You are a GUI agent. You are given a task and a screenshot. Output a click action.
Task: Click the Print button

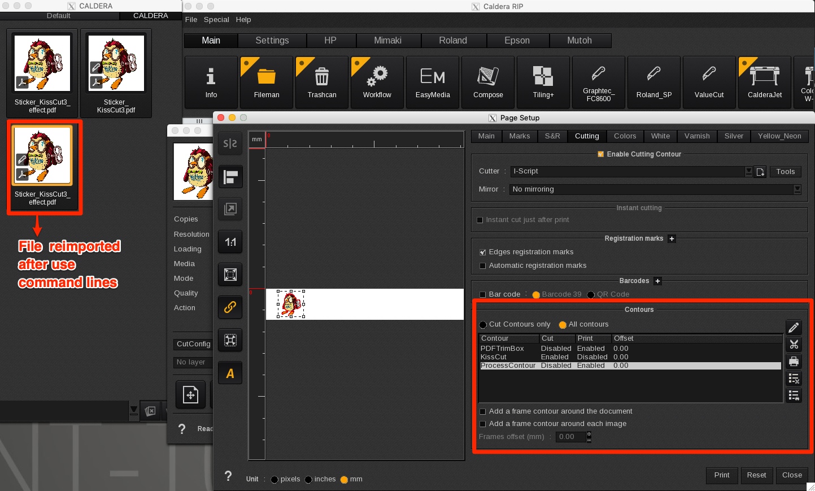click(x=721, y=475)
